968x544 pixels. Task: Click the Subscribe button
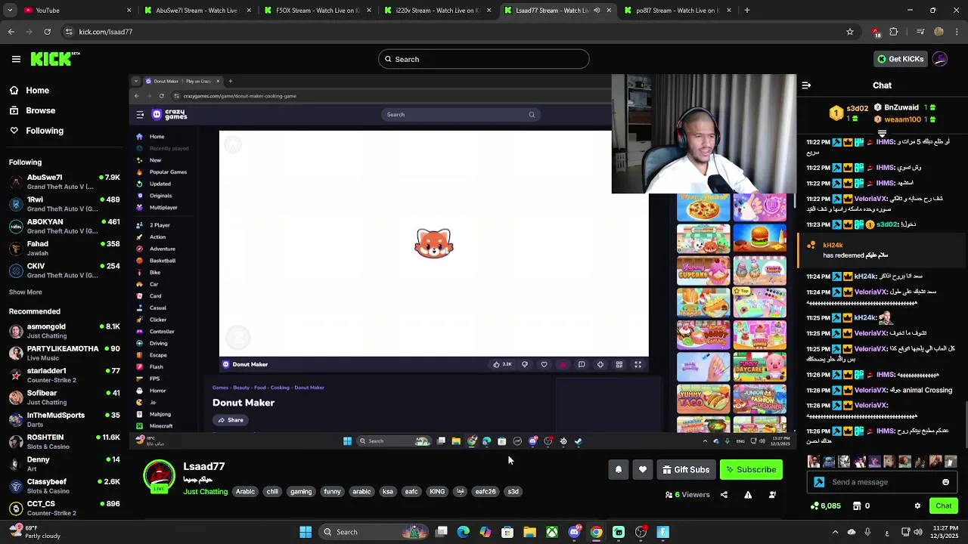pyautogui.click(x=751, y=470)
